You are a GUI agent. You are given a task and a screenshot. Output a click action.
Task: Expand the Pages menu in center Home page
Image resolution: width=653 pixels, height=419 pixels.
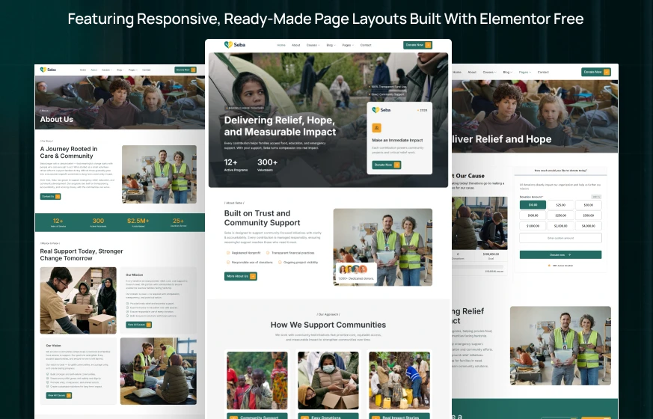348,45
